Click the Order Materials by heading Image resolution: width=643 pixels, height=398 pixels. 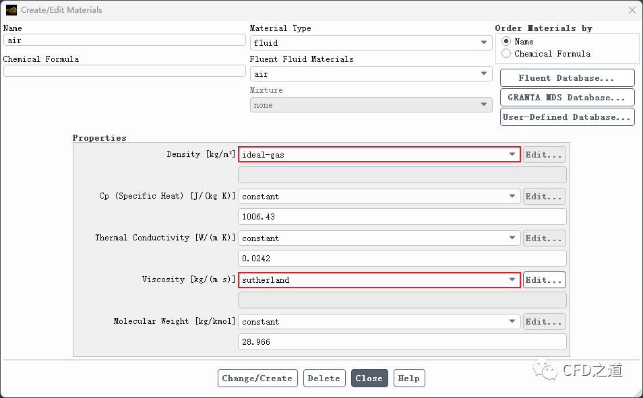[543, 28]
